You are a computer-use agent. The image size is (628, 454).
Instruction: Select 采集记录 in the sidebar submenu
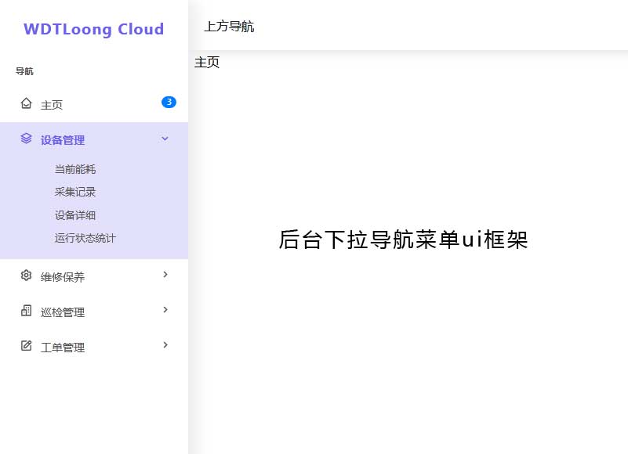pyautogui.click(x=75, y=192)
